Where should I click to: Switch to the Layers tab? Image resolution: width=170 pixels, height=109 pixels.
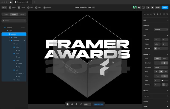[x=14, y=14]
